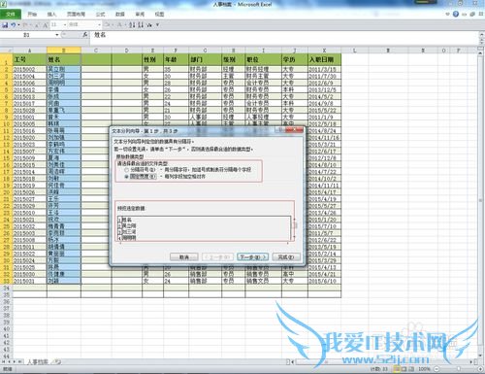Switch to the 开始 Home ribbon tab

point(32,15)
